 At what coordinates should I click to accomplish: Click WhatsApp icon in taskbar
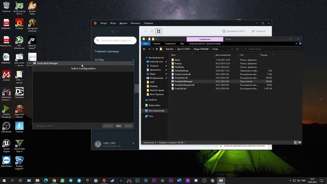click(x=62, y=180)
